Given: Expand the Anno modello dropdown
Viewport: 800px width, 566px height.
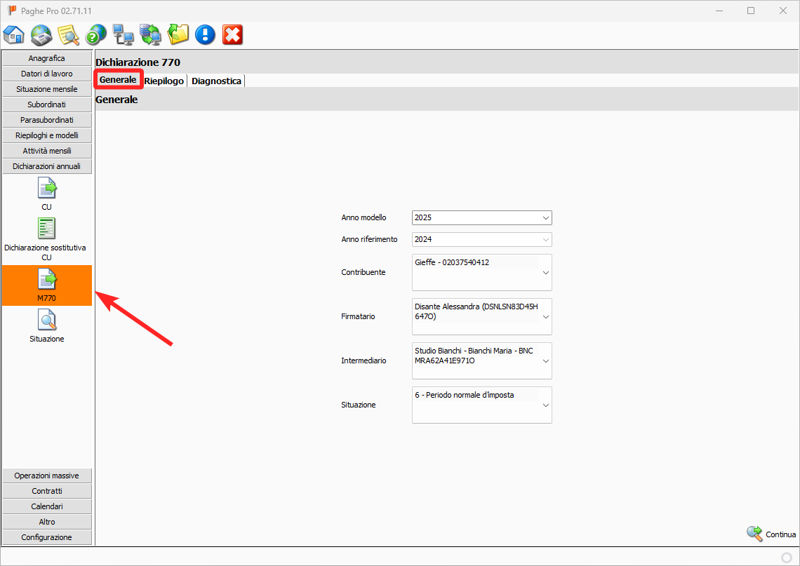Looking at the screenshot, I should tap(545, 218).
